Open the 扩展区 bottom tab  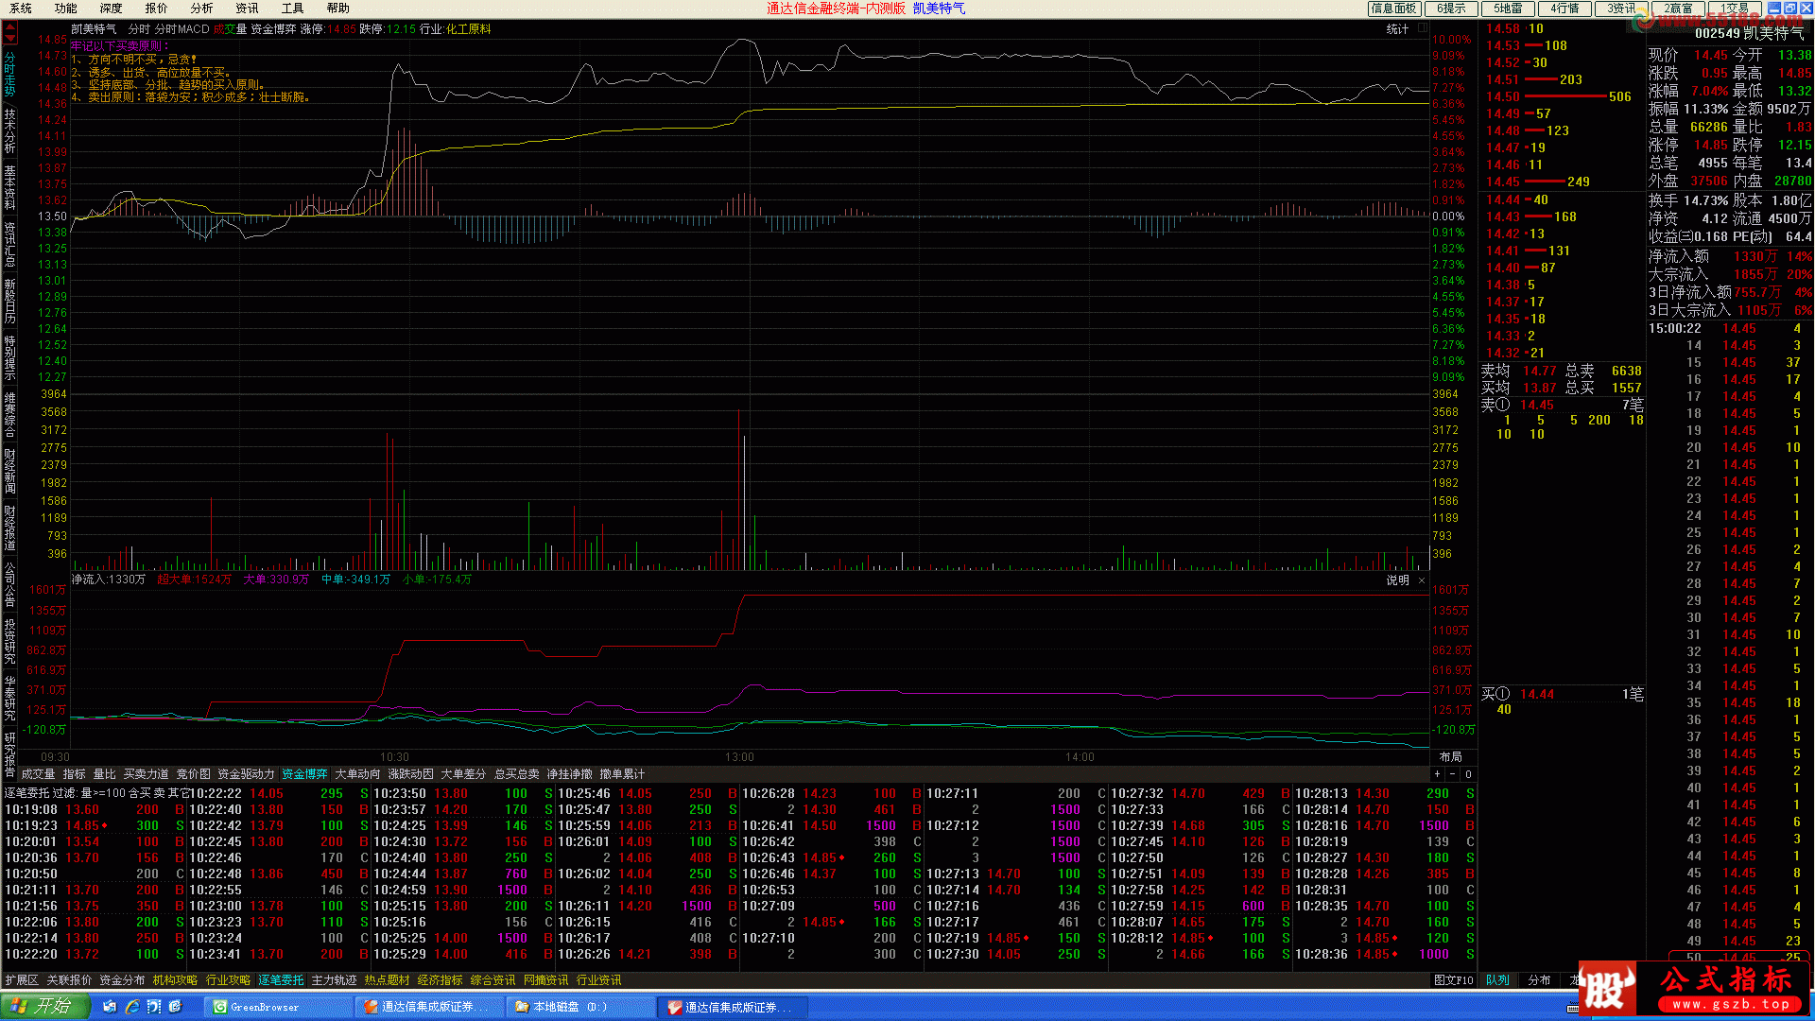(x=21, y=980)
